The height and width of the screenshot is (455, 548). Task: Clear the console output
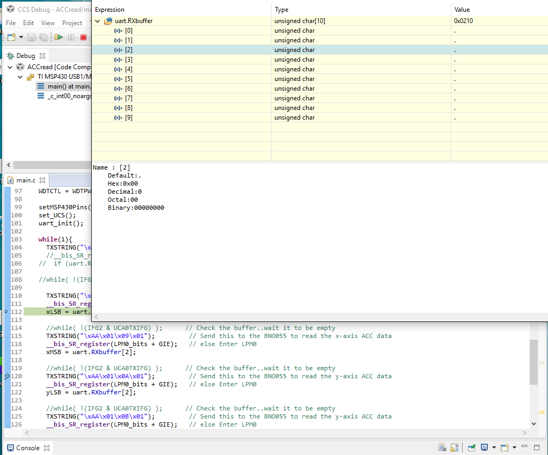pos(442,447)
